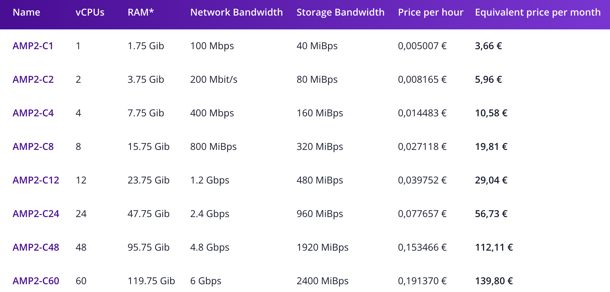The height and width of the screenshot is (292, 610).
Task: Click the 0,027118 € hourly price
Action: tap(422, 147)
